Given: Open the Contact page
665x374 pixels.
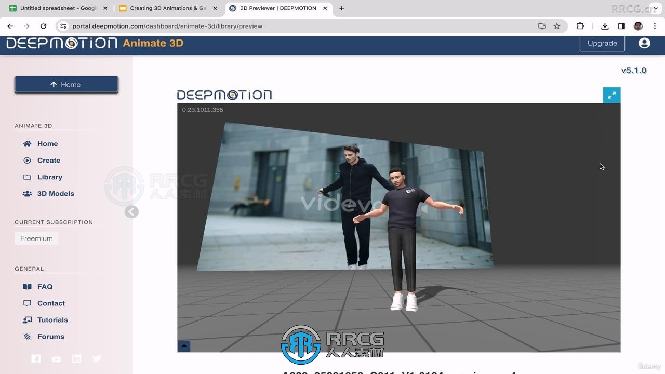Looking at the screenshot, I should point(44,303).
